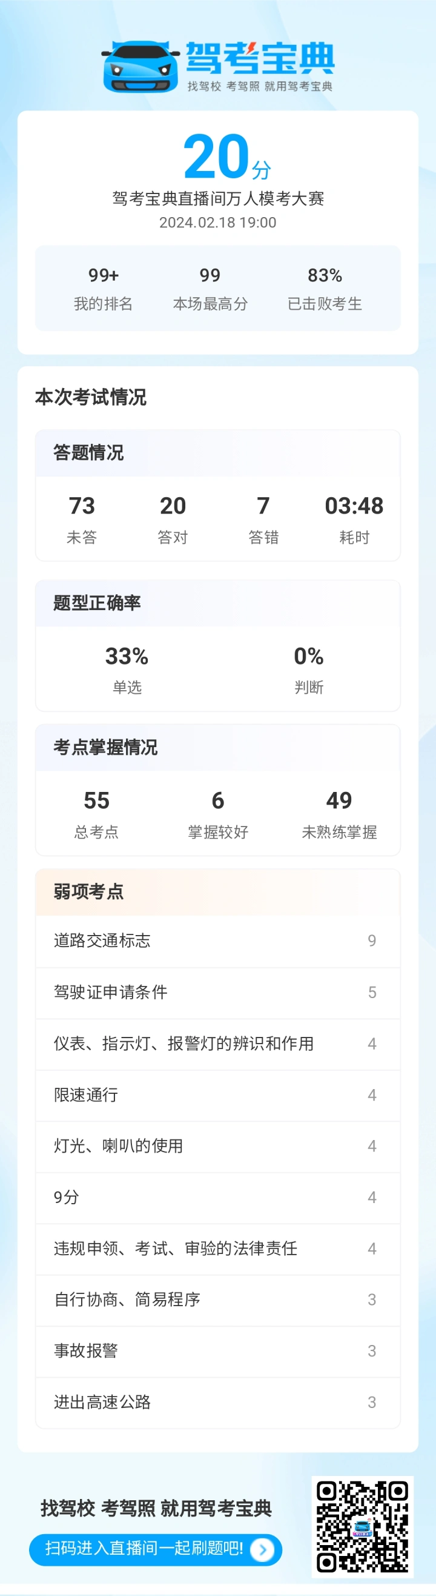Tap the arrow icon in scan button
The height and width of the screenshot is (1596, 436).
click(x=263, y=1550)
